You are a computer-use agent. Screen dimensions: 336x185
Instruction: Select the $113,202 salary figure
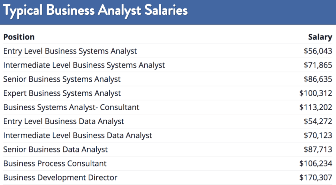(x=316, y=107)
